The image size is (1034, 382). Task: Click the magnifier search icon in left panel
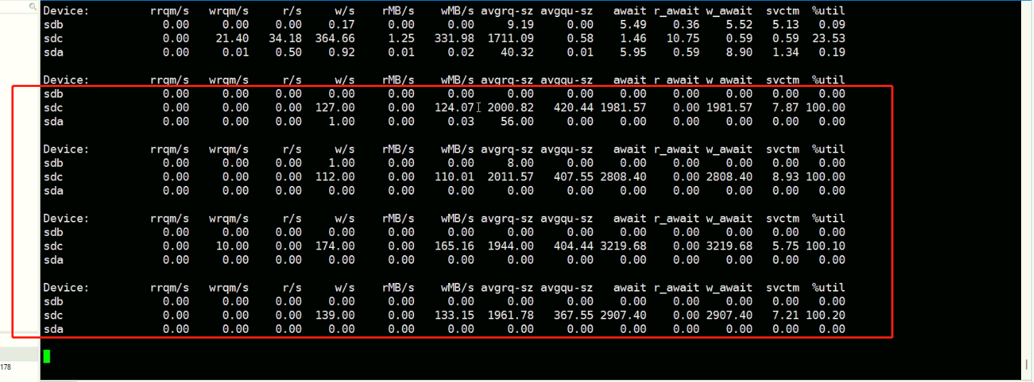click(x=32, y=6)
